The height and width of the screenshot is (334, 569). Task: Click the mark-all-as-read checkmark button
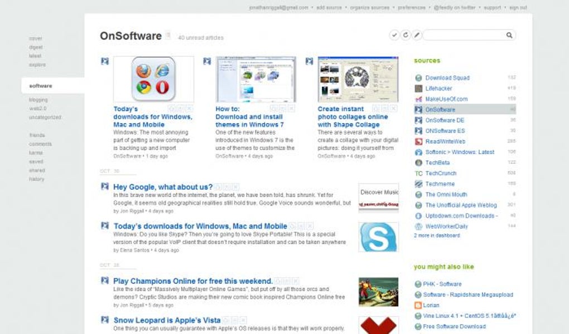pyautogui.click(x=394, y=35)
